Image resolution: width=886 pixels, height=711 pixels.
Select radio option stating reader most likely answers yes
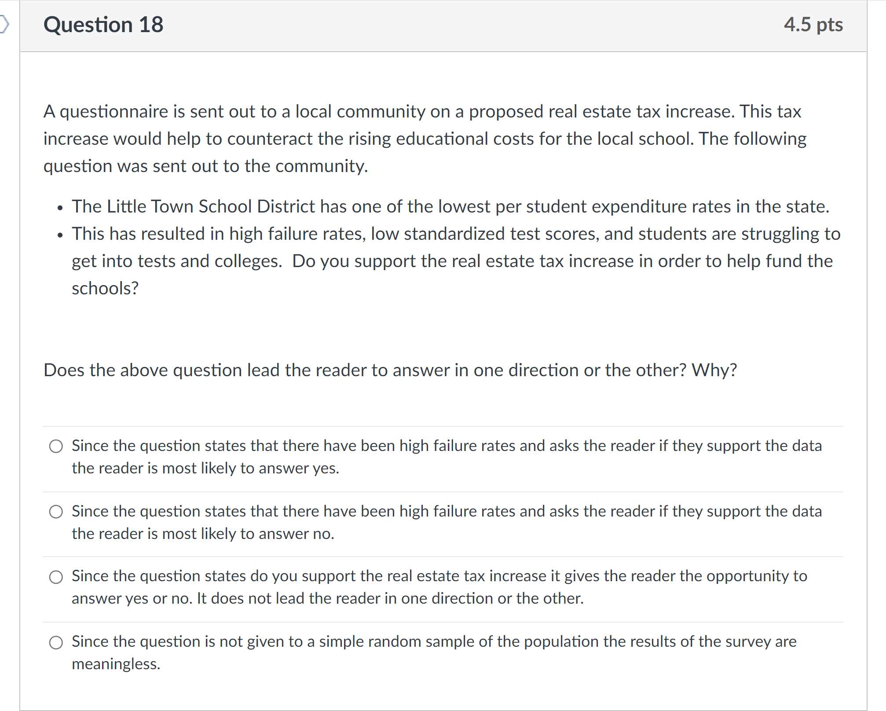click(56, 447)
